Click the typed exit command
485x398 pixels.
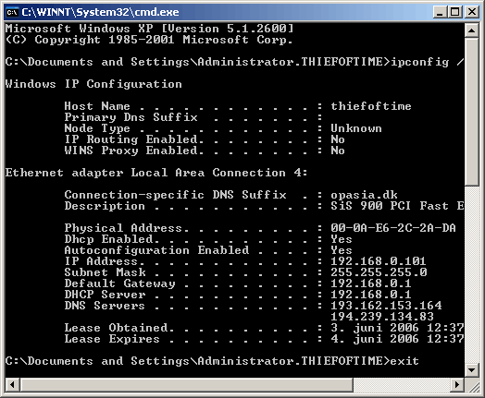404,361
